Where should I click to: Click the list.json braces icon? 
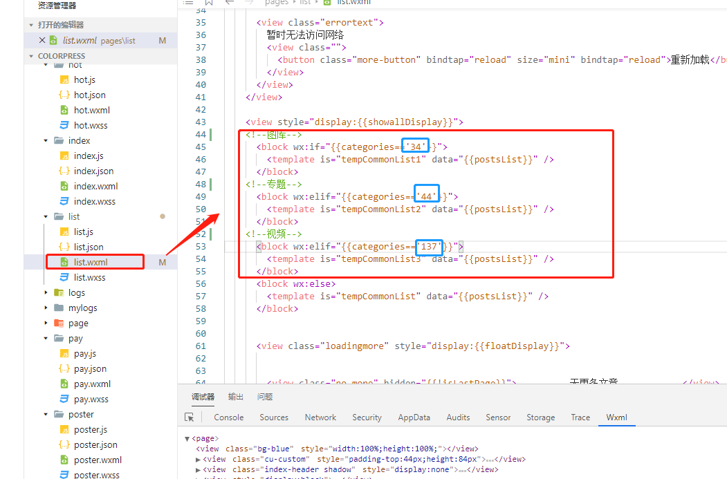click(x=64, y=247)
